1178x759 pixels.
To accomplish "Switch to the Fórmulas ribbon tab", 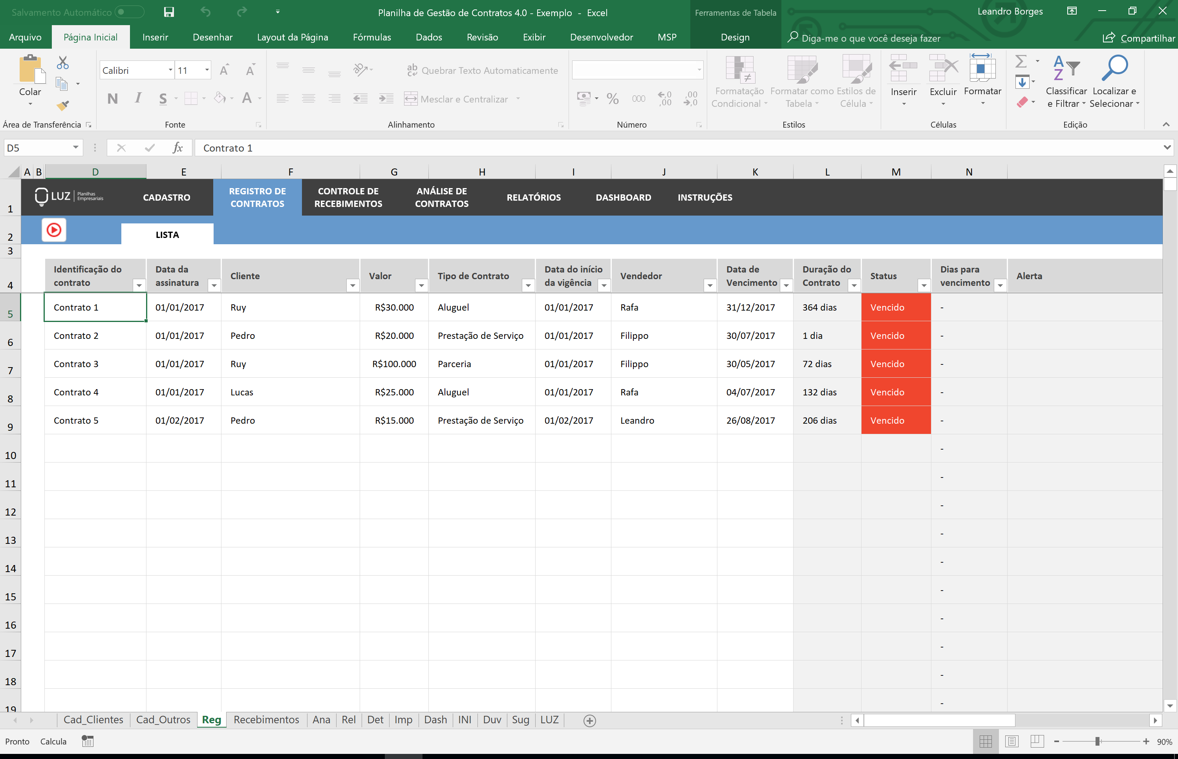I will coord(371,37).
